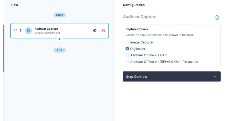226x121 pixels.
Task: Enable Aadhaar Offline via ZIP file upload
Action: click(127, 62)
